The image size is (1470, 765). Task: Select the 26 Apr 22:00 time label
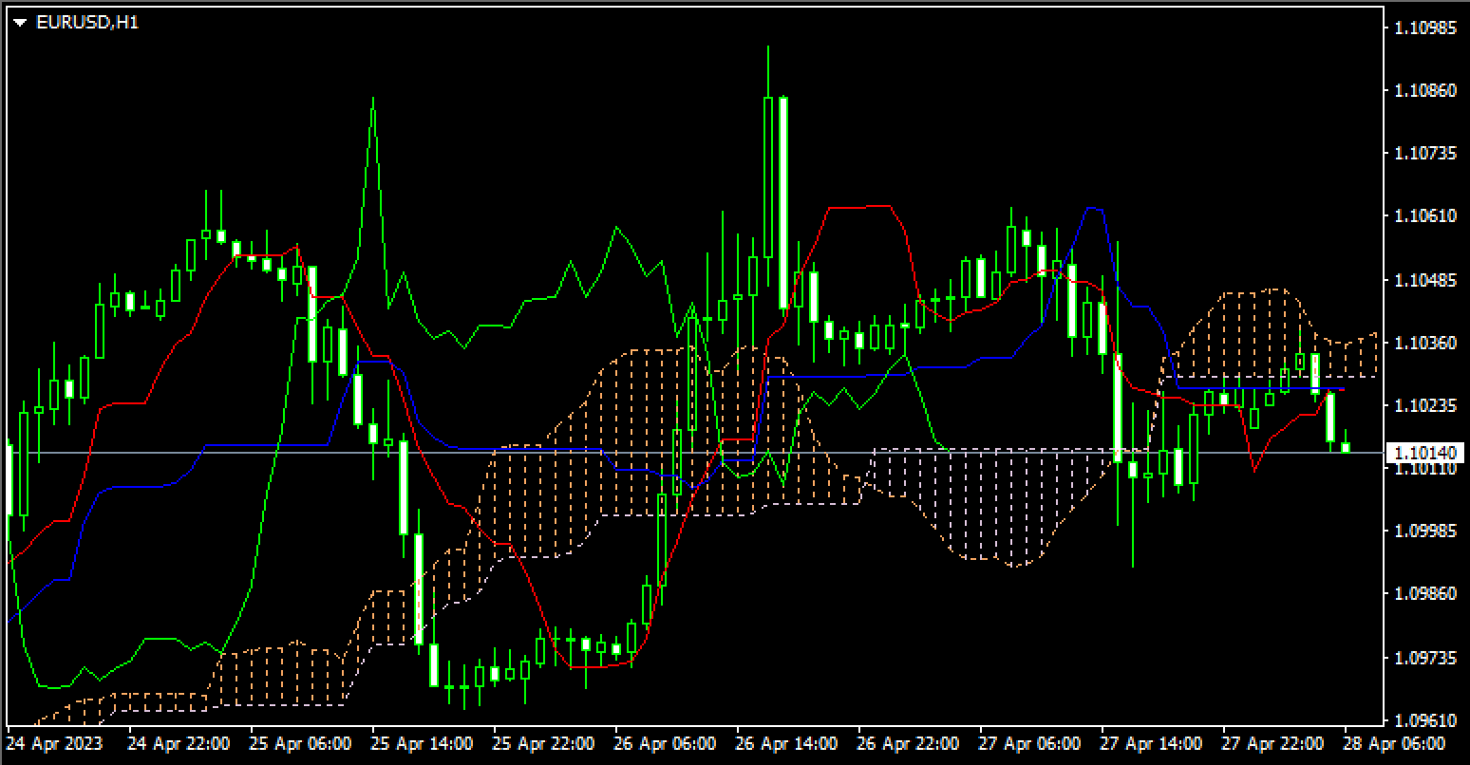coord(908,743)
